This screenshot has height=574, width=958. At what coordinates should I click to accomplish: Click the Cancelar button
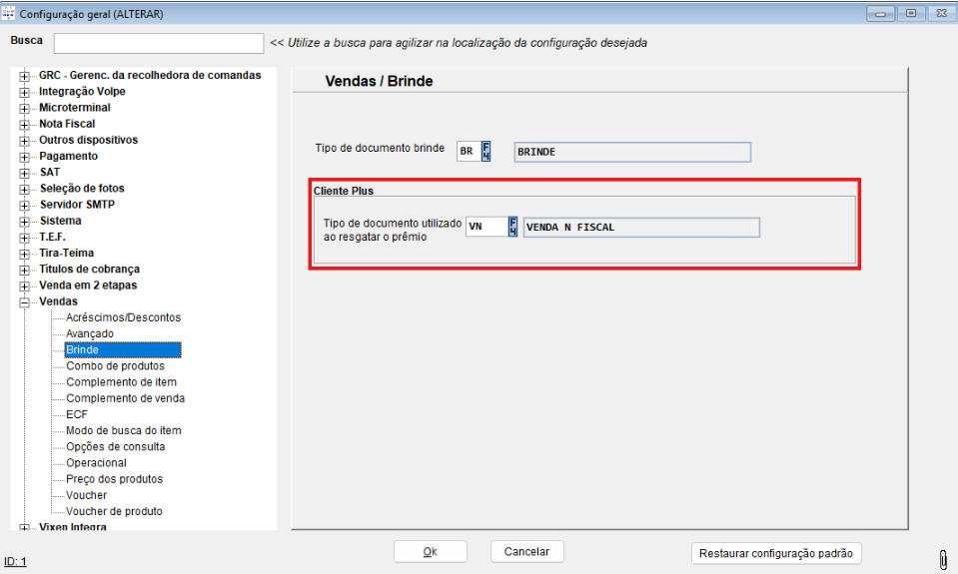click(526, 551)
